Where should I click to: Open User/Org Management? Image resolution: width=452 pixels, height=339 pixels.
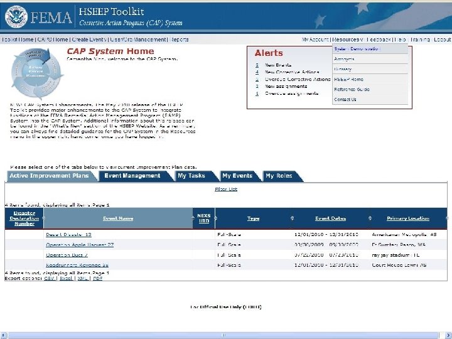pyautogui.click(x=138, y=40)
